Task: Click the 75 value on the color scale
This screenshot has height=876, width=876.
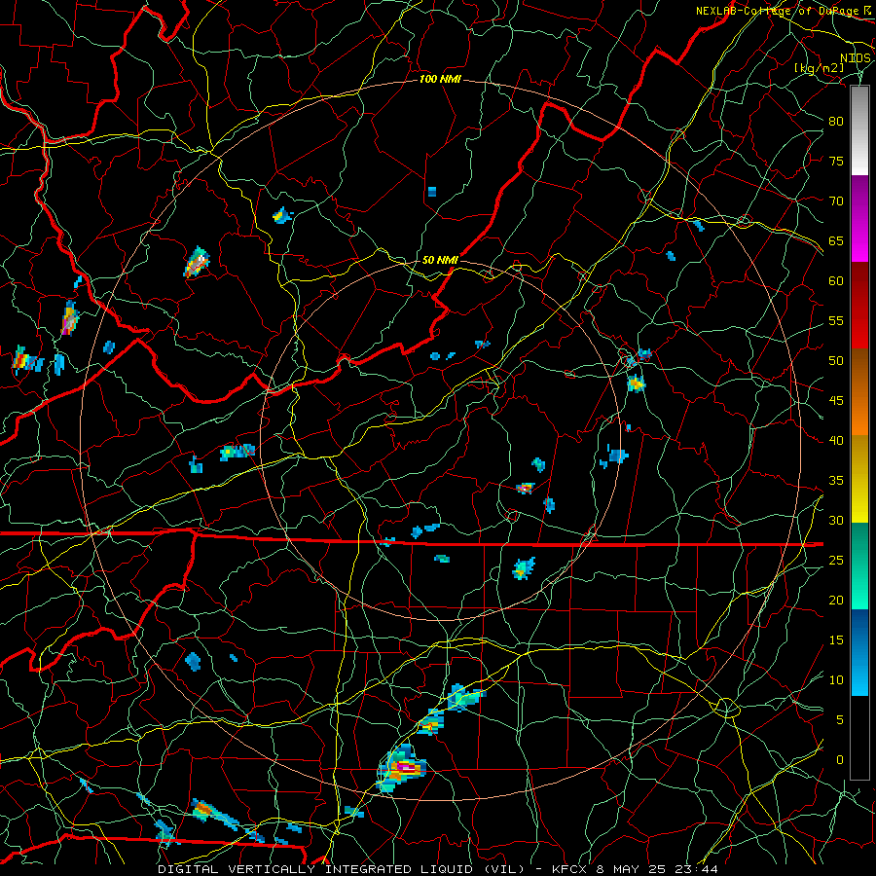Action: 836,161
